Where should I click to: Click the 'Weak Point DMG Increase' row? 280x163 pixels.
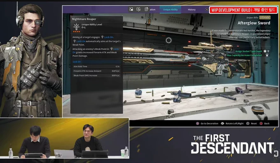click(96, 76)
